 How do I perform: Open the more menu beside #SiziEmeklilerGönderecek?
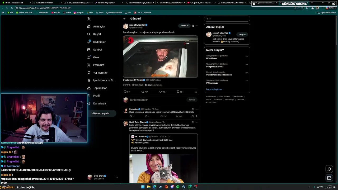click(247, 73)
